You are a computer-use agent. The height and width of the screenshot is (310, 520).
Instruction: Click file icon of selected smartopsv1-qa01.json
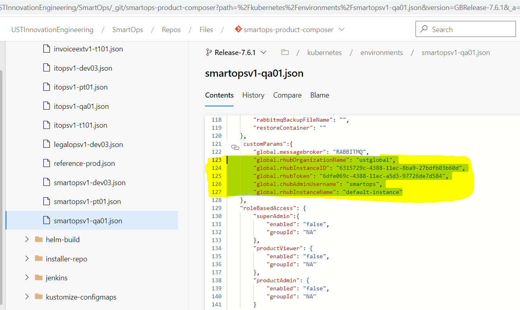pos(46,220)
